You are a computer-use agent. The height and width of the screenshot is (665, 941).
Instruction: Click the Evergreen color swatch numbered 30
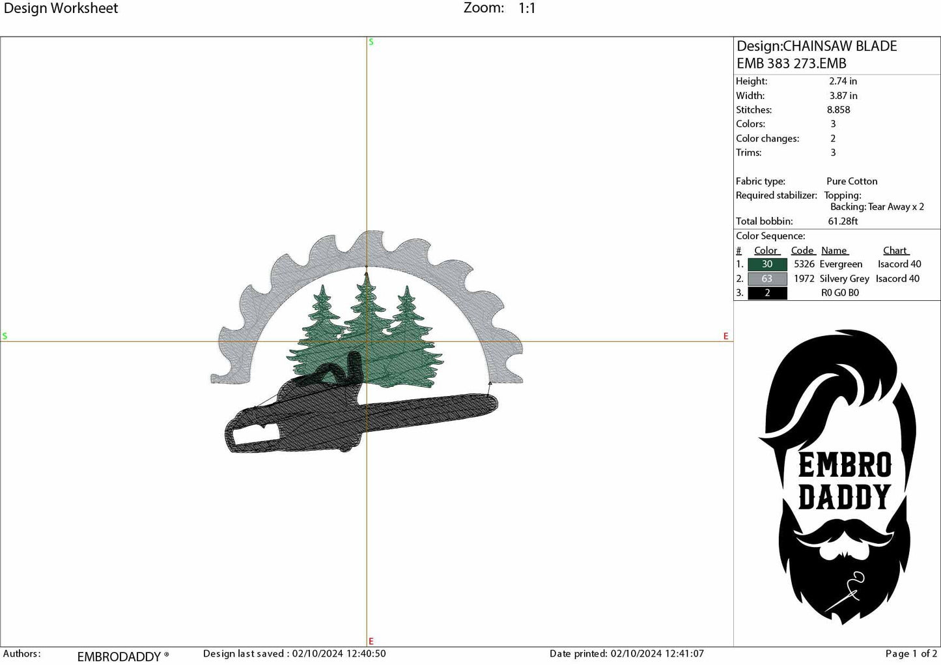tap(767, 264)
